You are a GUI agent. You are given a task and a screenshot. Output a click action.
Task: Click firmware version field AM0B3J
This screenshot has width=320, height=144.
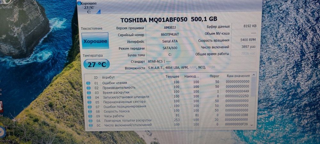pos(170,28)
